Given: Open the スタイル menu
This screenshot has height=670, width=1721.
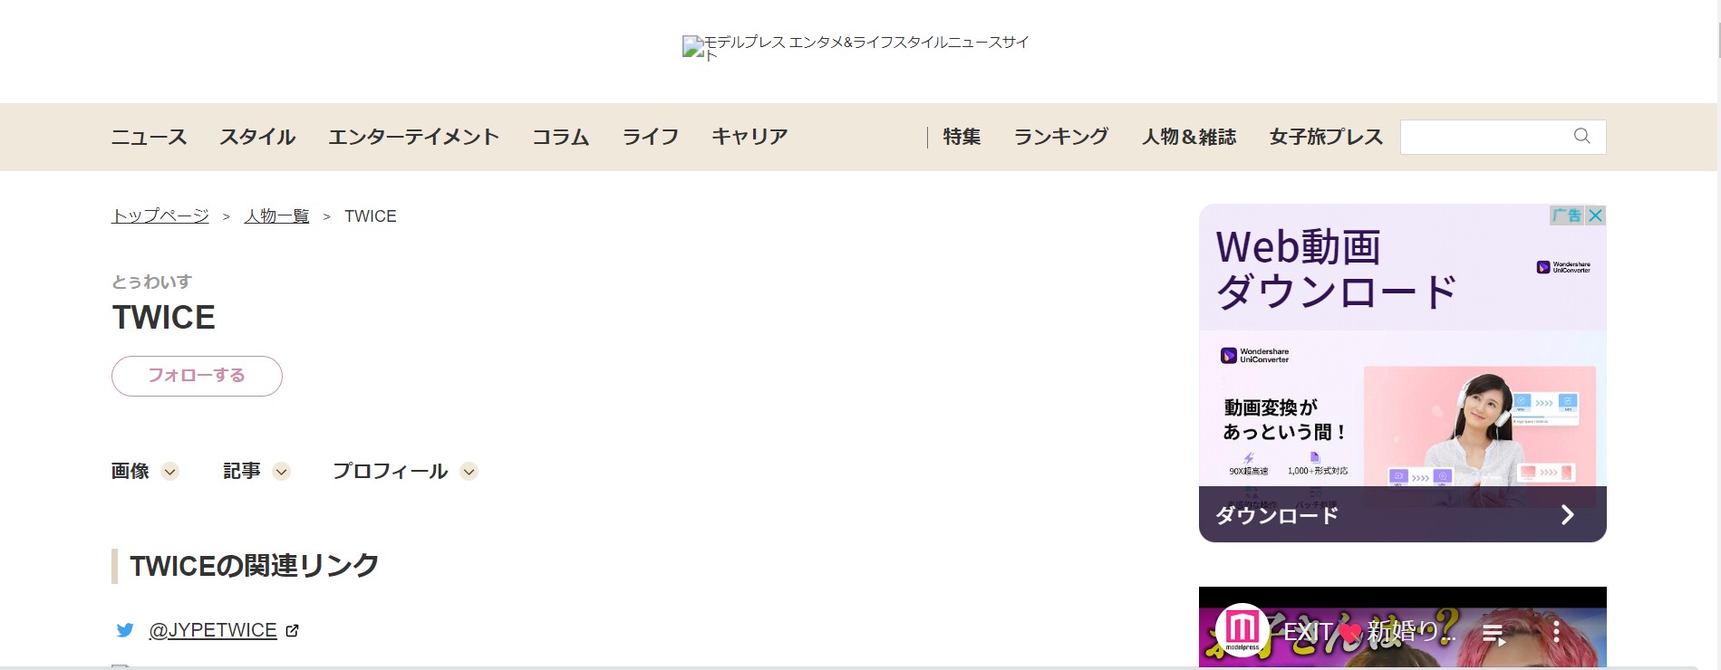Looking at the screenshot, I should 257,137.
